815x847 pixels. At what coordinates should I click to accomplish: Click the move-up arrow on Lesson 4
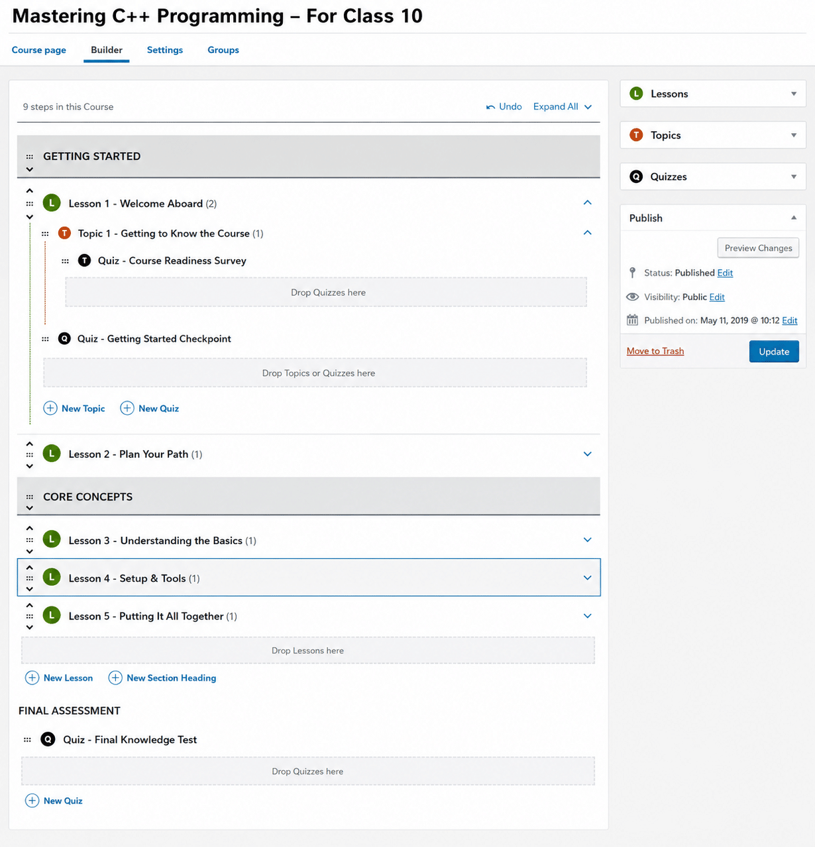(29, 568)
